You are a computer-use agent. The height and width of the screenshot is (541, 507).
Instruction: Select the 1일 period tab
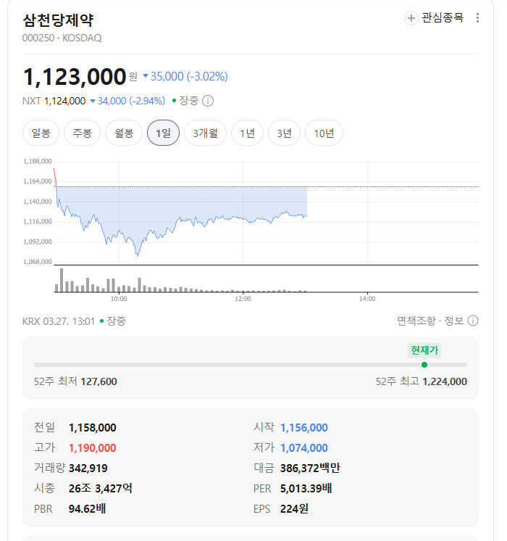click(x=163, y=133)
